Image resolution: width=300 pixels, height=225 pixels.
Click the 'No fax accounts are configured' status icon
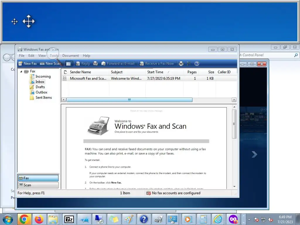pos(149,193)
